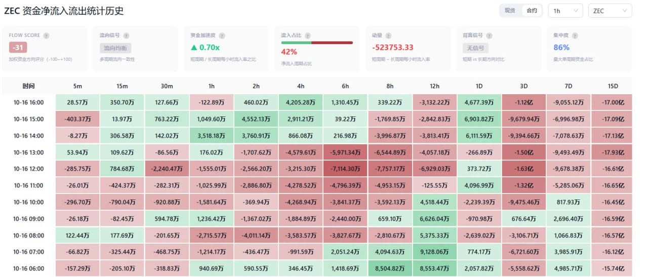Viewport: 648px width, 277px height.
Task: Click the 817.93万 cell
Action: 569,202
